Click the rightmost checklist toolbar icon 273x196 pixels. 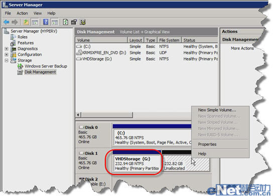82,22
